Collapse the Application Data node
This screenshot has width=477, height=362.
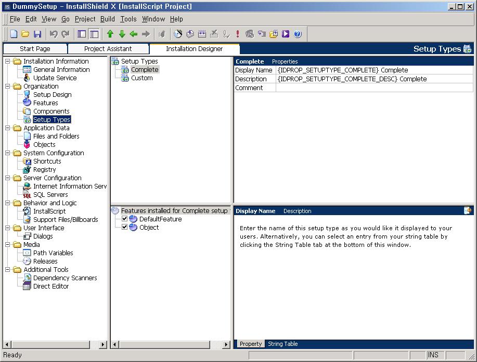point(8,128)
